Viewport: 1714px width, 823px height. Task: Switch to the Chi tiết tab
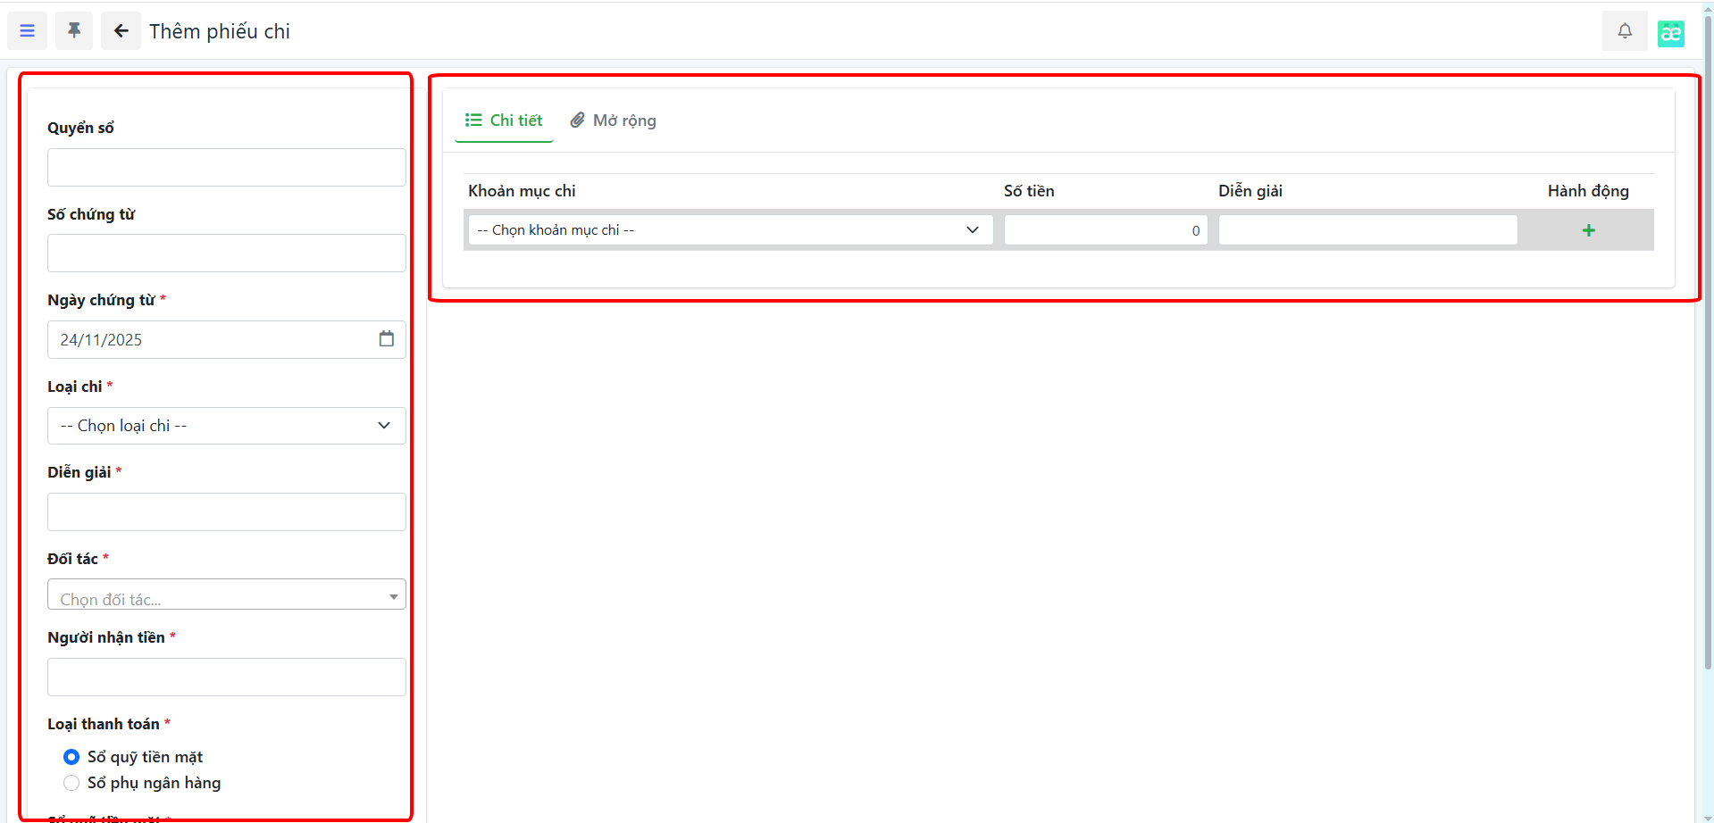point(504,121)
